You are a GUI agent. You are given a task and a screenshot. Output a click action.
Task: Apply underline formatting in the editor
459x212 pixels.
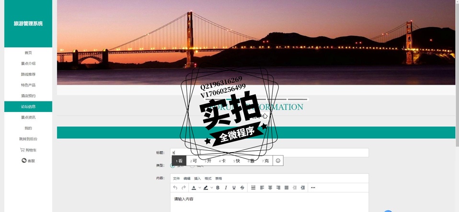[234, 188]
